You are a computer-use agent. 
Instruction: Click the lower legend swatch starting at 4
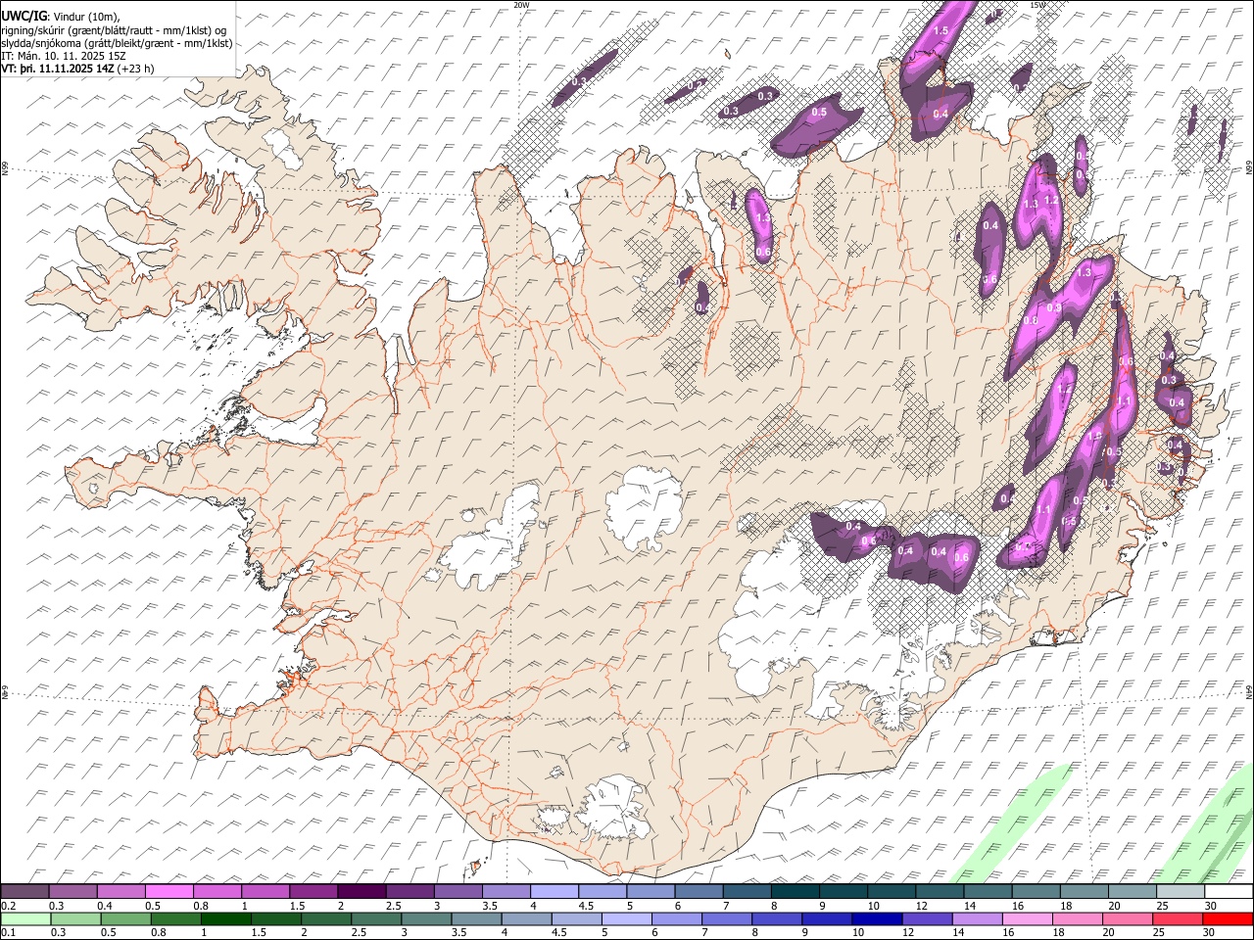pos(527,918)
